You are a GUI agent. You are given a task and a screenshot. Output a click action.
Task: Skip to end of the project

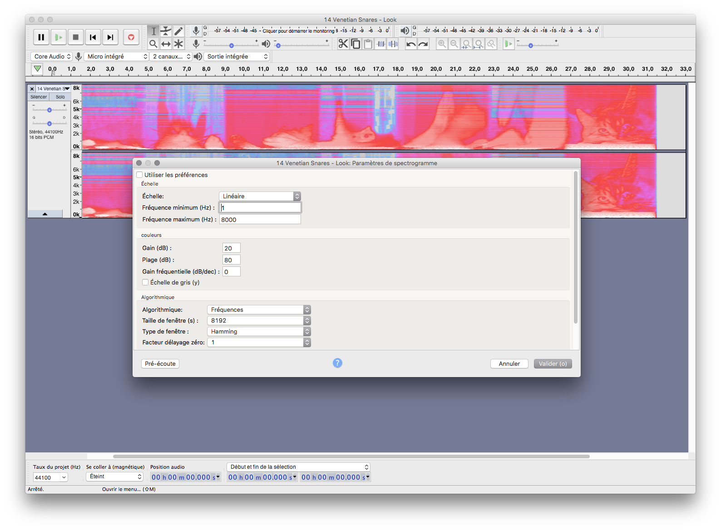(110, 37)
